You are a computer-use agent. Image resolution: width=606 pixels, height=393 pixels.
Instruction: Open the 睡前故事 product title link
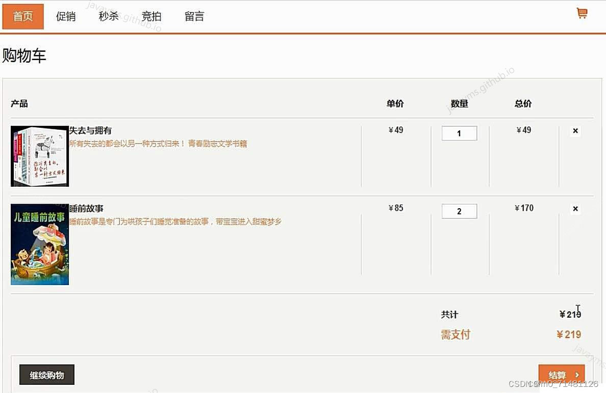click(86, 209)
